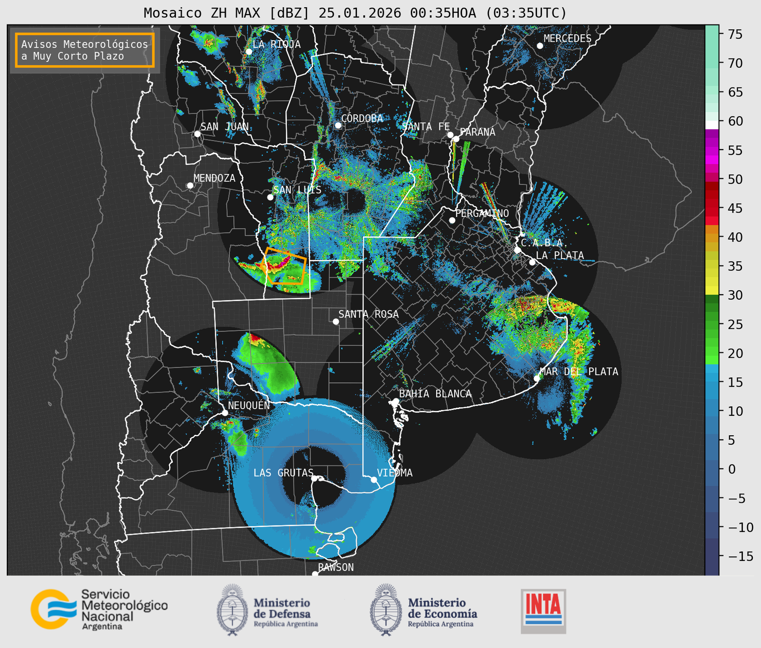Viewport: 761px width, 648px height.
Task: Click the 40 value on the color scale
Action: 735,237
